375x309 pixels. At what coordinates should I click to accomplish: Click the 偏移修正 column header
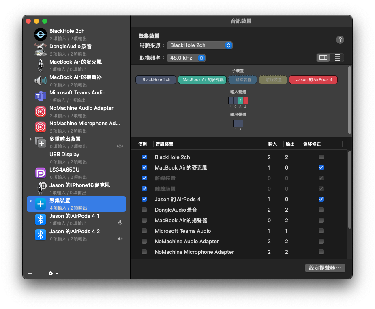pyautogui.click(x=312, y=144)
